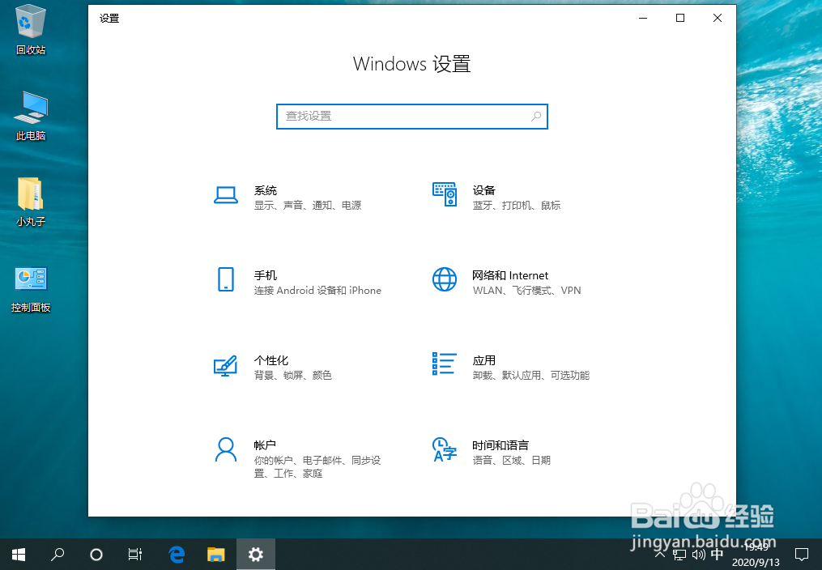Select the 控制面板 desktop icon
The height and width of the screenshot is (570, 822).
pos(31,289)
